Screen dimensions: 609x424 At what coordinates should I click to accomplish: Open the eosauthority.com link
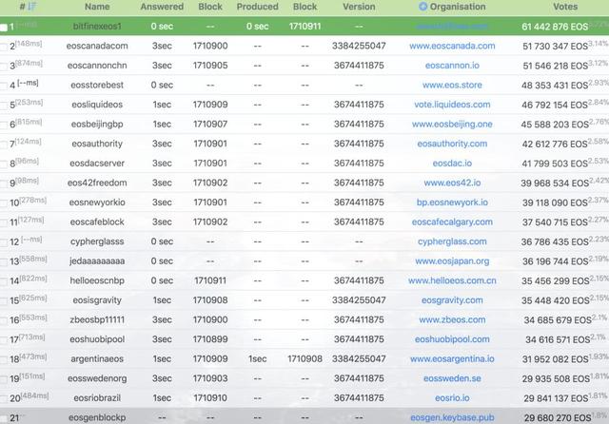pyautogui.click(x=452, y=144)
